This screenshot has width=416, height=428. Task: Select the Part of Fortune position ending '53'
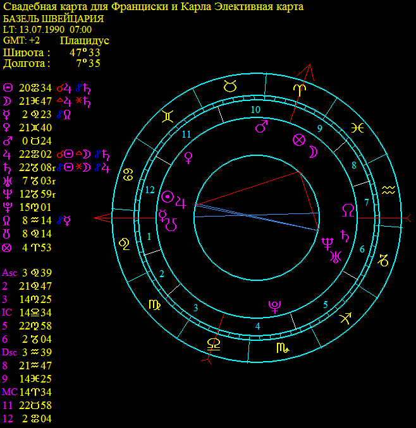click(x=37, y=247)
